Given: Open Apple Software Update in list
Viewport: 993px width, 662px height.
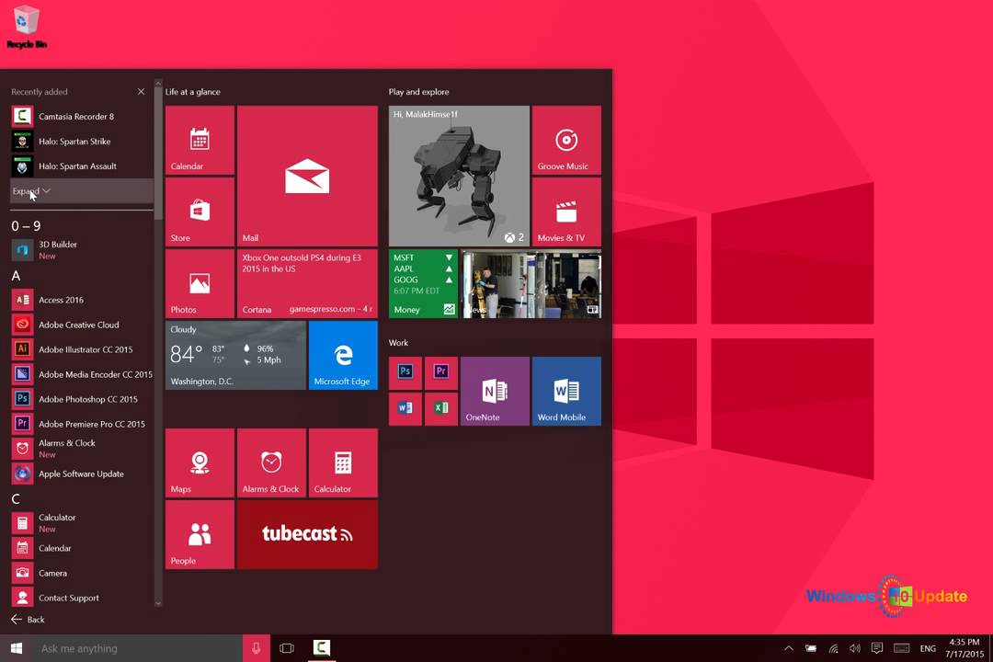Looking at the screenshot, I should pyautogui.click(x=82, y=474).
